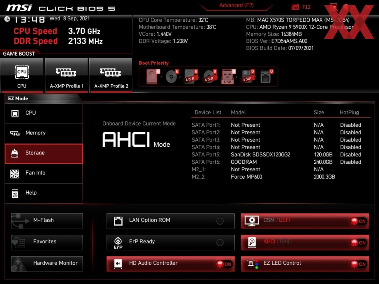The image size is (379, 284).
Task: Open Favorites
Action: coord(47,242)
